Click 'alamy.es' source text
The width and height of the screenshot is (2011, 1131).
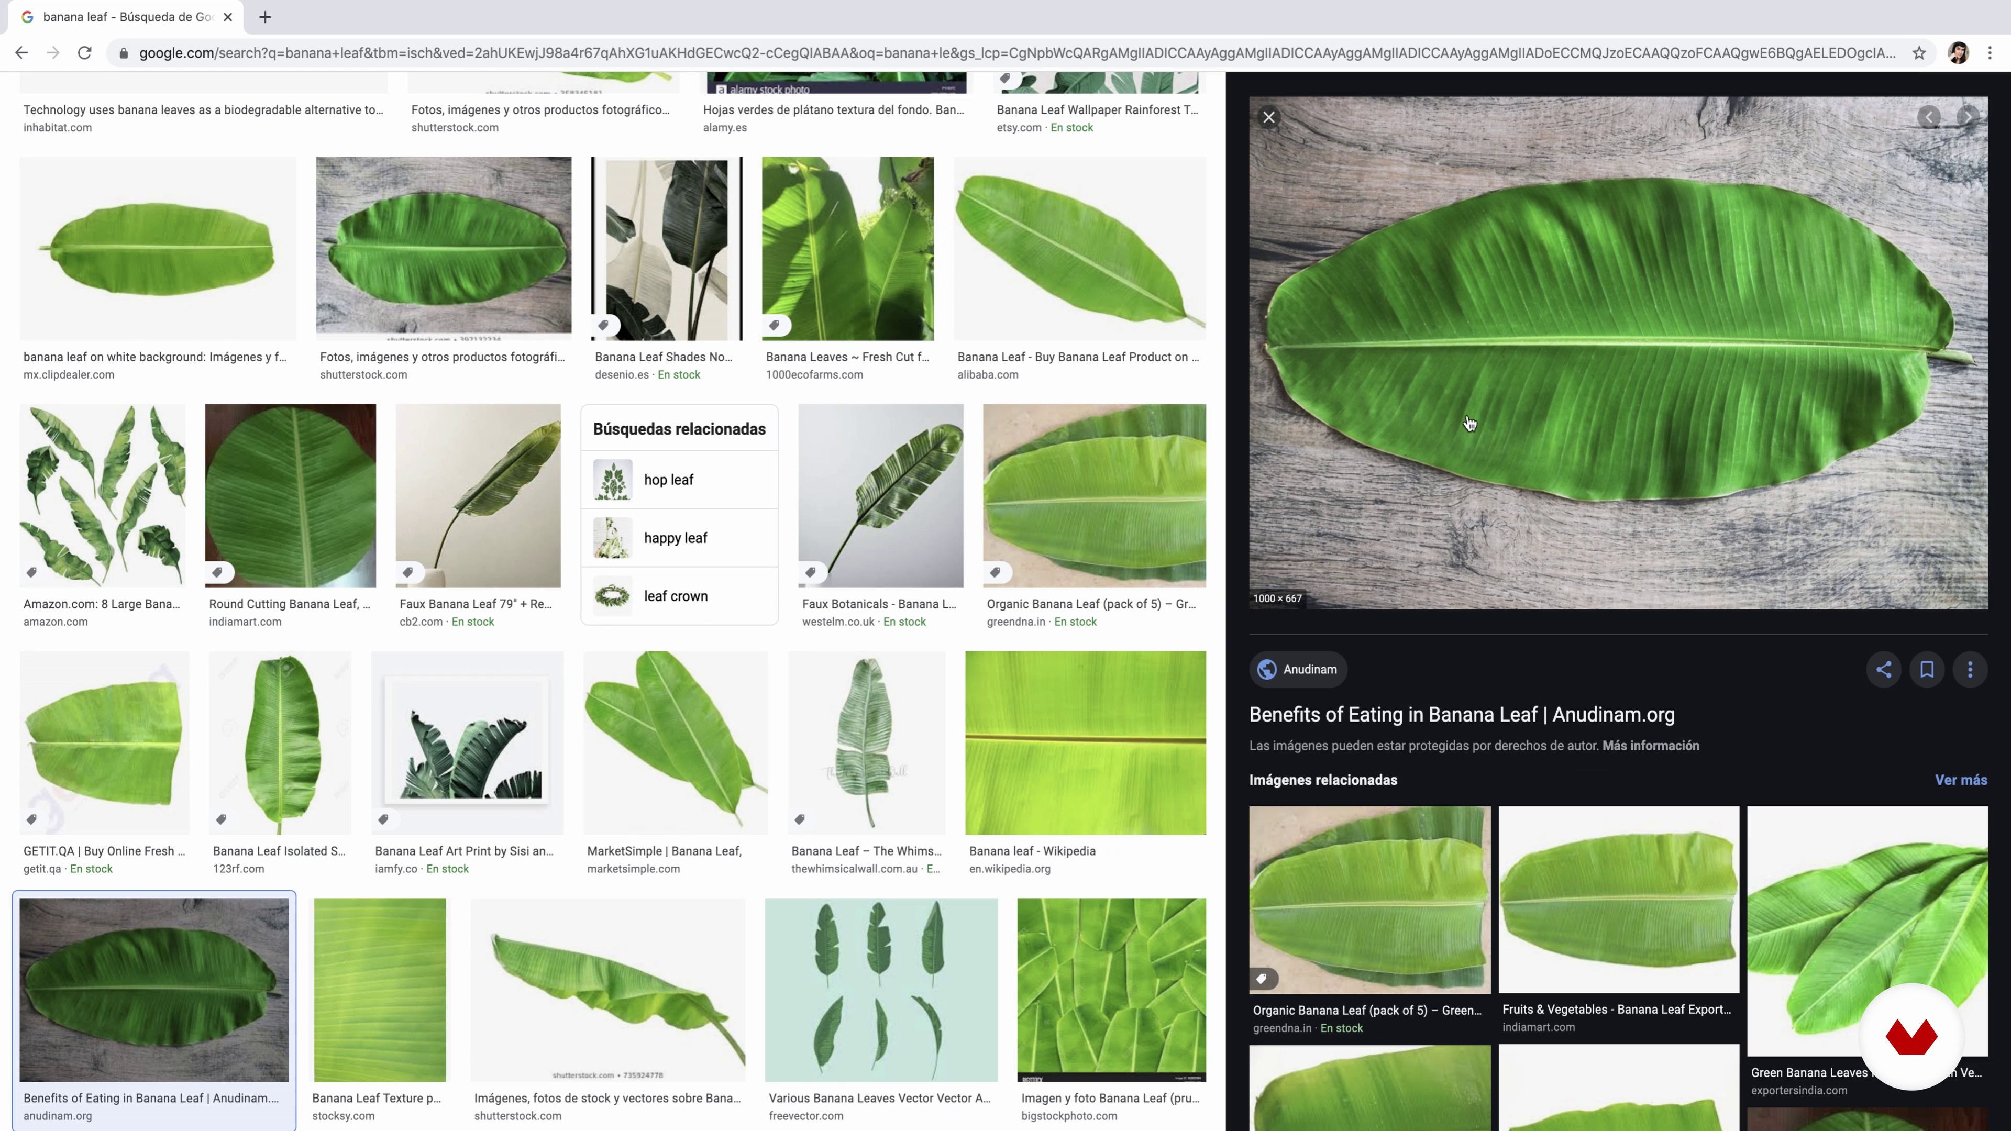[724, 128]
